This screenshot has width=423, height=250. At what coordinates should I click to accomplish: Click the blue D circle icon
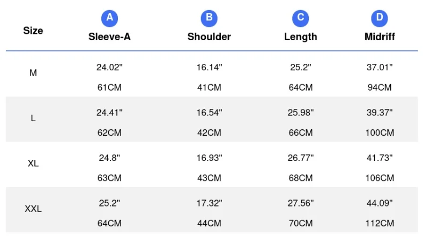tap(379, 18)
